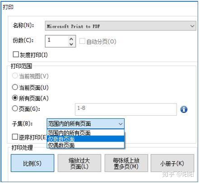Enable the 灰度打印 checkbox

(16, 55)
